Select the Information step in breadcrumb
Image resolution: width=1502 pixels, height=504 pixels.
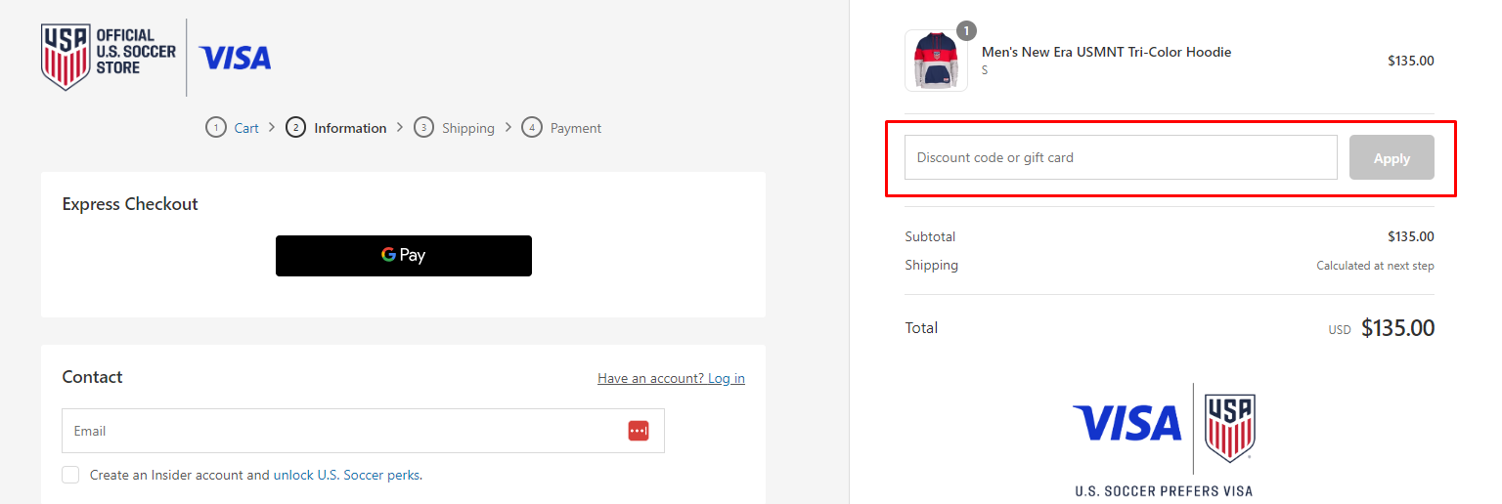point(350,128)
